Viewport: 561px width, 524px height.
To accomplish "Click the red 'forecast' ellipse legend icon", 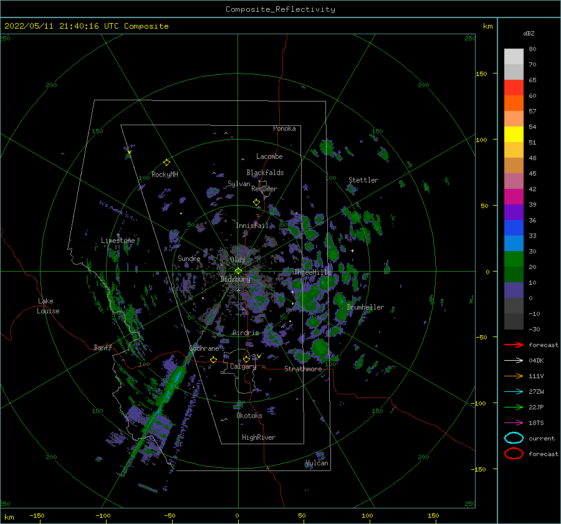I will (514, 454).
